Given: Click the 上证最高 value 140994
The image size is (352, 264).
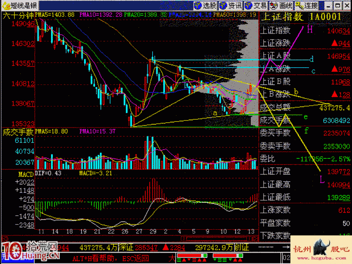Looking at the screenshot, I should [x=338, y=185].
